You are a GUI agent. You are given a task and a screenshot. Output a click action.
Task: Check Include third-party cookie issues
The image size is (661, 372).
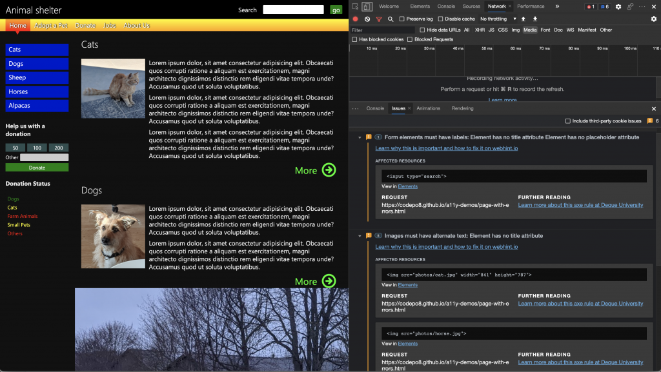coord(568,121)
